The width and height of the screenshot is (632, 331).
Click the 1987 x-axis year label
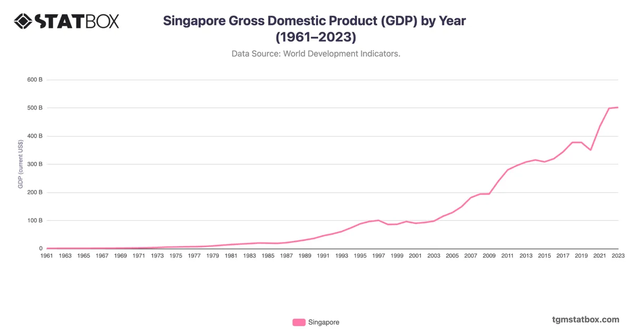(x=287, y=256)
